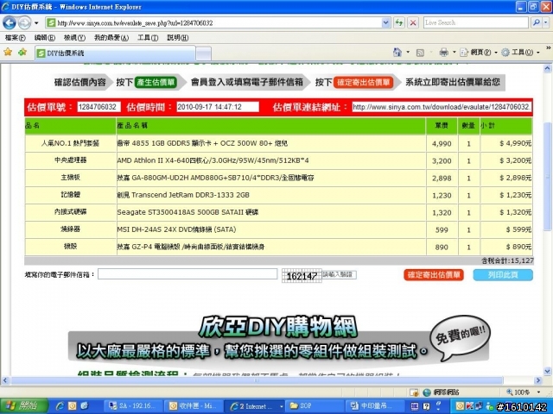553x414 pixels.
Task: Click Seagate ST3500418AS 500GB hard drive entry
Action: pyautogui.click(x=188, y=212)
